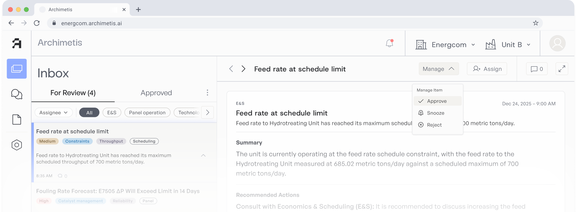The image size is (577, 212).
Task: Choose Snooze from Manage Item menu
Action: [x=437, y=113]
